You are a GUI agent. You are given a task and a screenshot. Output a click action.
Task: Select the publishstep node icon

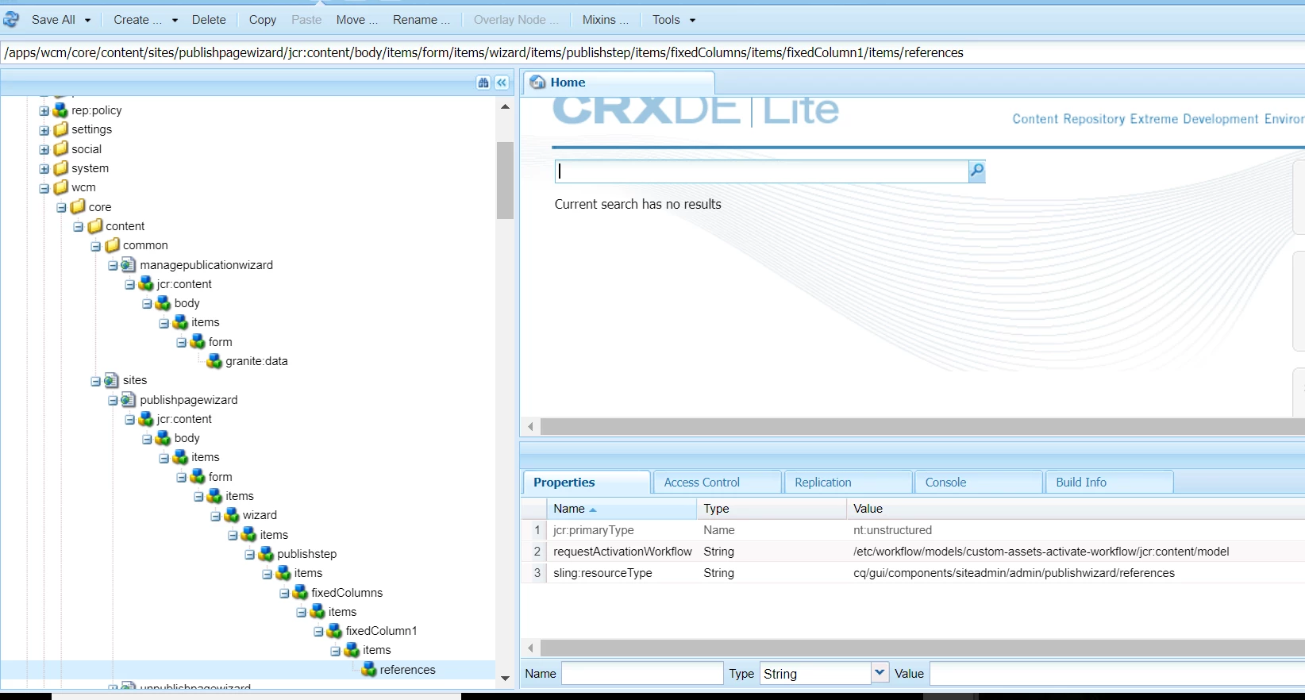(x=266, y=553)
